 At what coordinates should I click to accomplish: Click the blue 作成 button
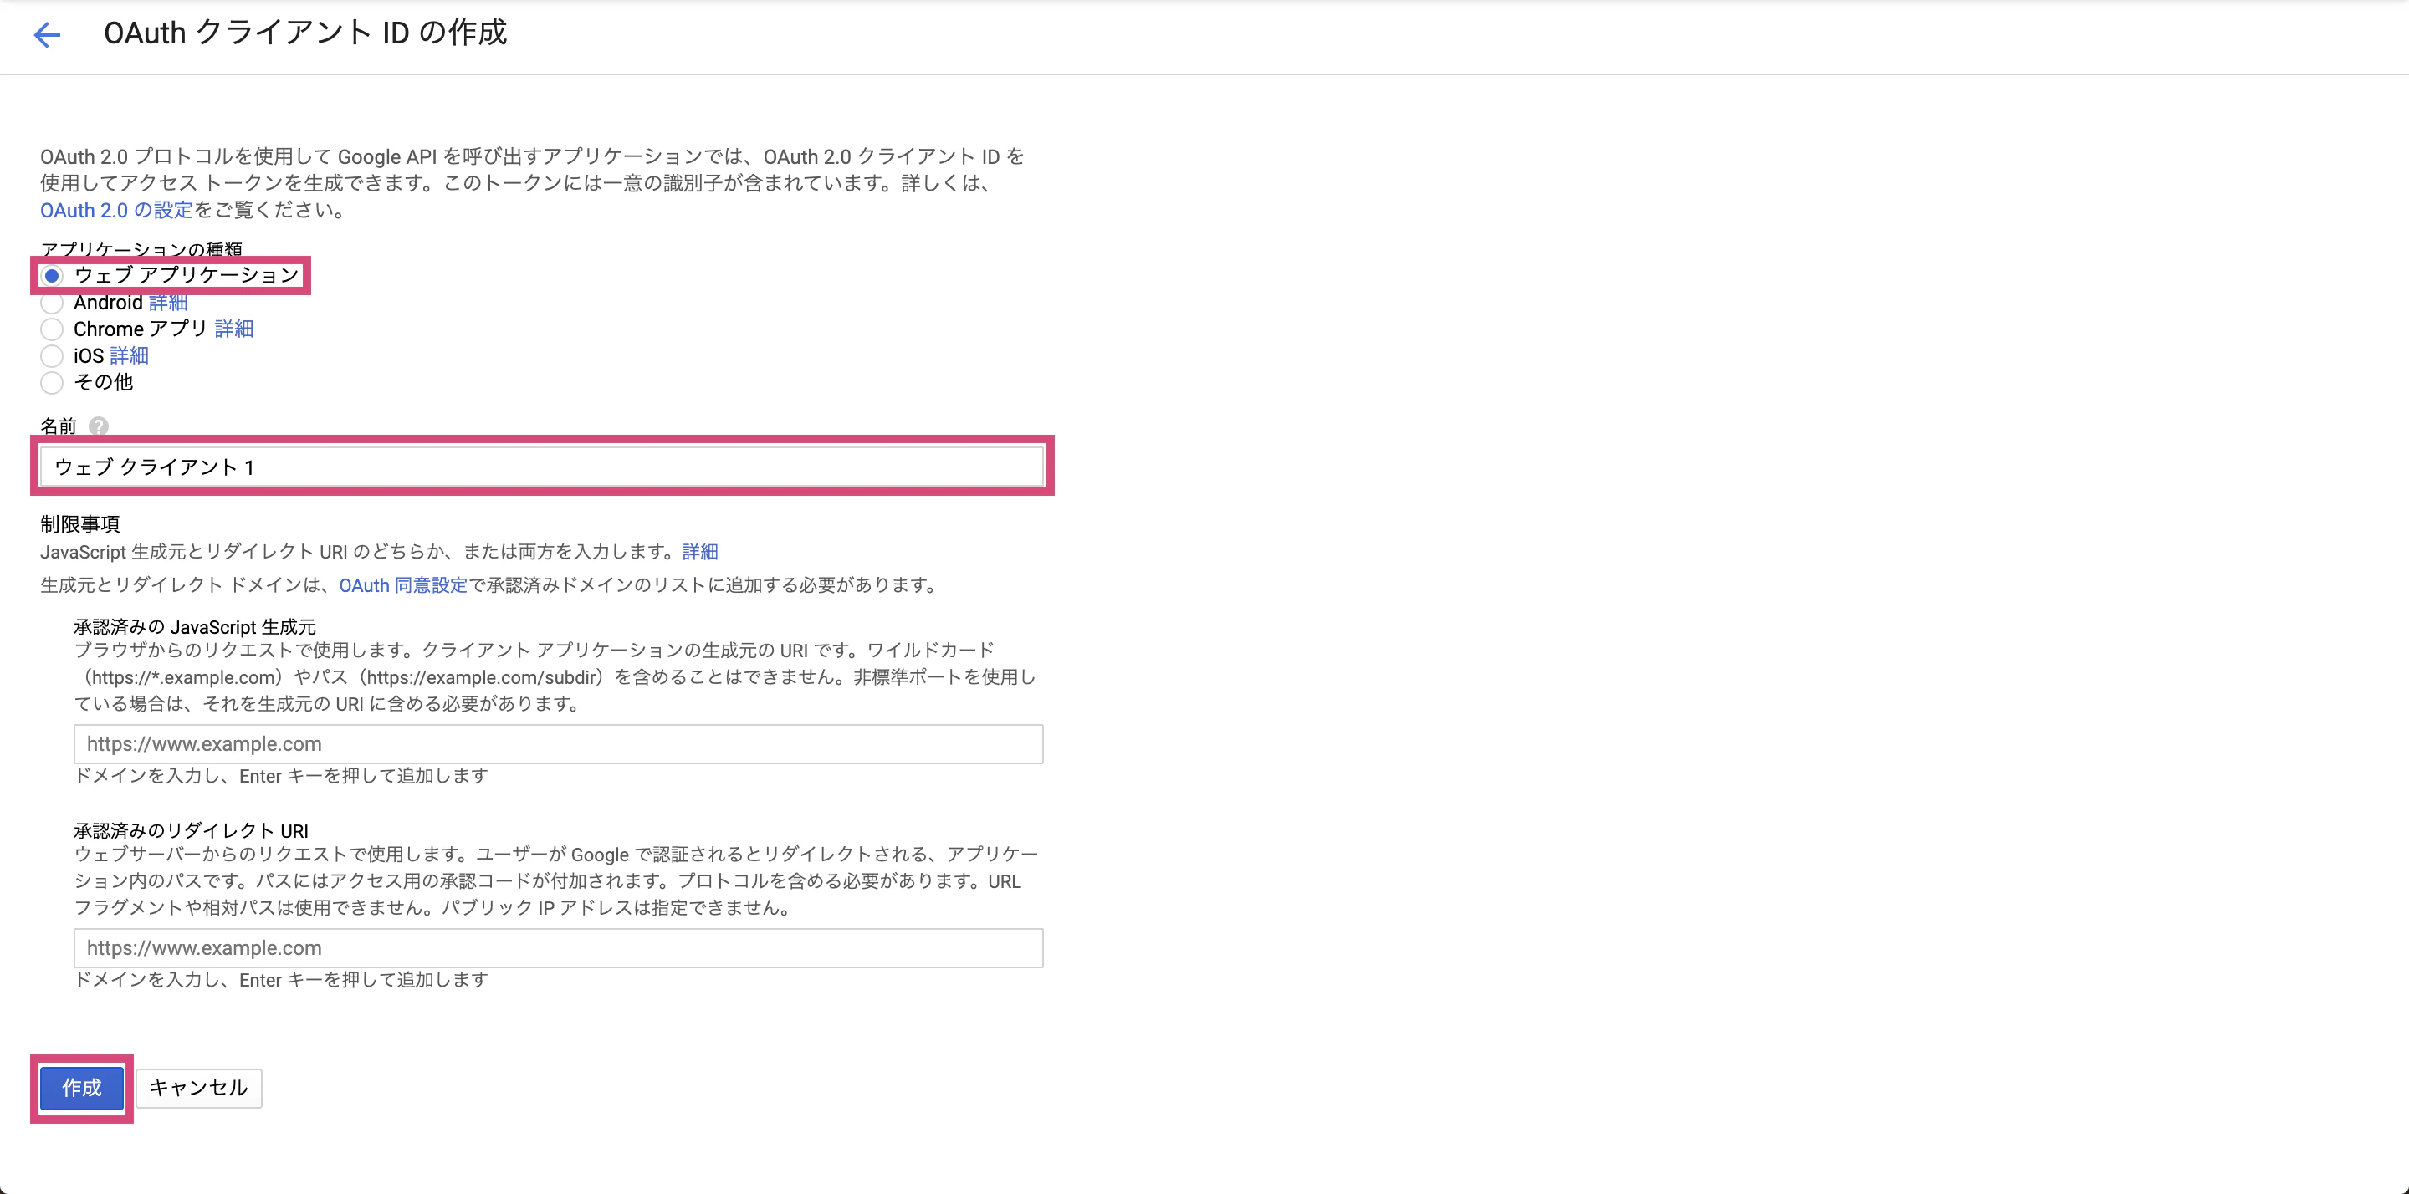click(x=82, y=1089)
